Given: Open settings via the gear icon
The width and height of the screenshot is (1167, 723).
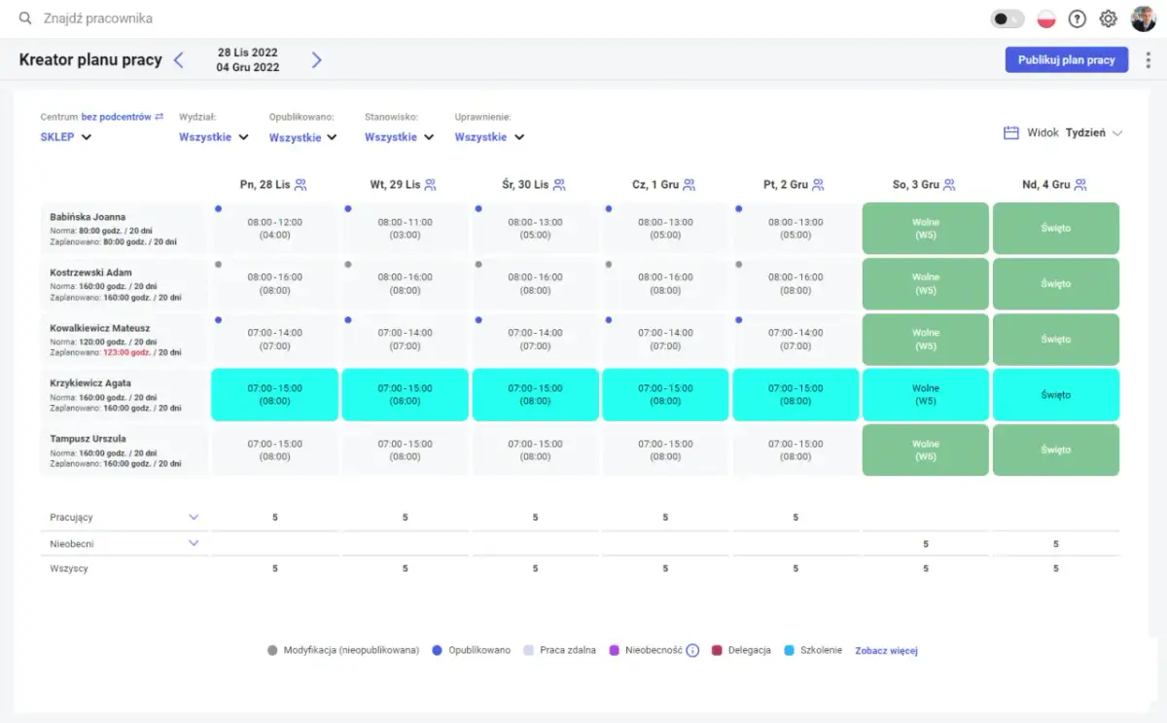Looking at the screenshot, I should (1108, 18).
